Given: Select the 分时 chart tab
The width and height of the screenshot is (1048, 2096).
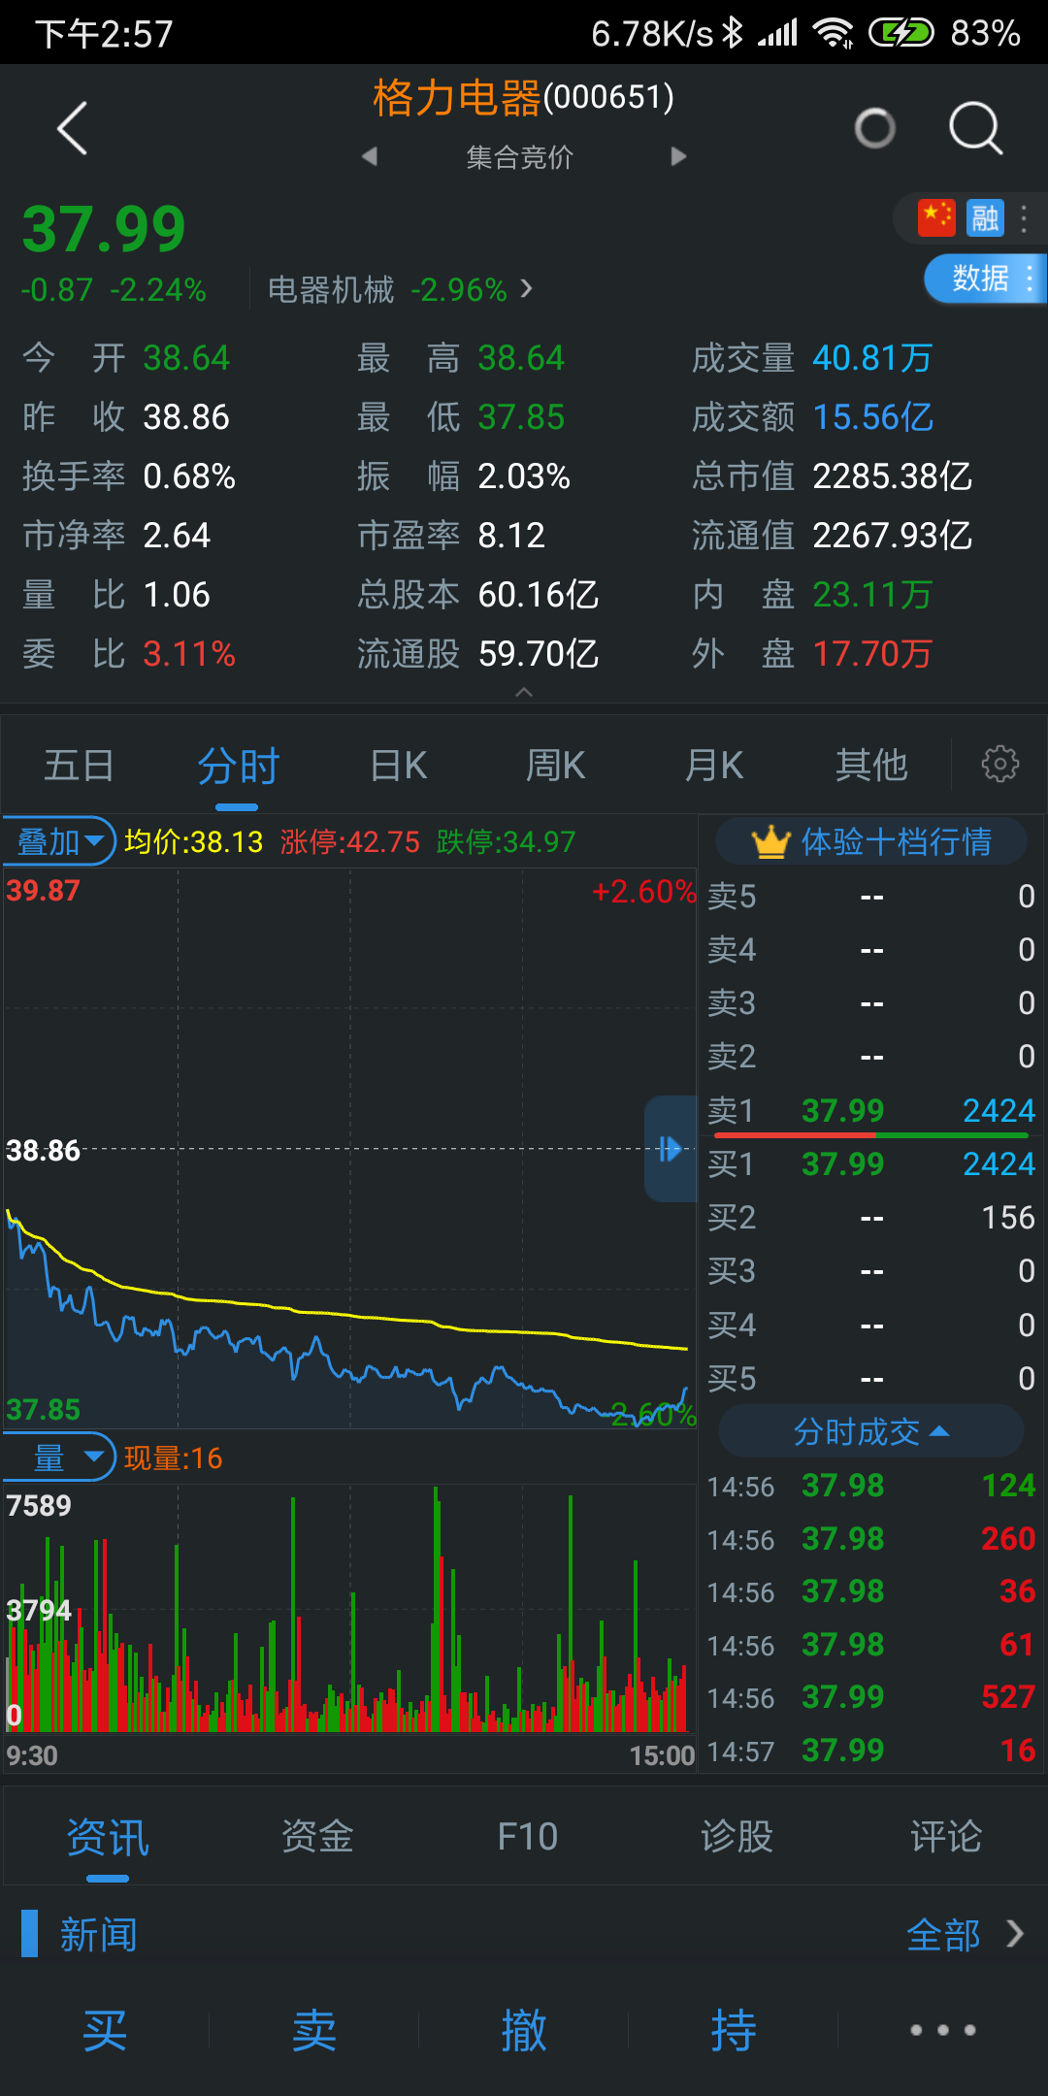Looking at the screenshot, I should click(238, 766).
